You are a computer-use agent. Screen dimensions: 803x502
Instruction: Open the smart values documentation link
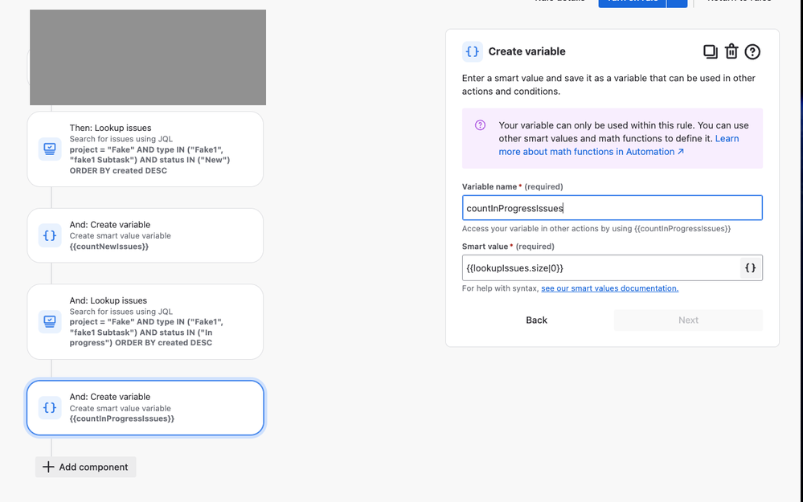609,288
